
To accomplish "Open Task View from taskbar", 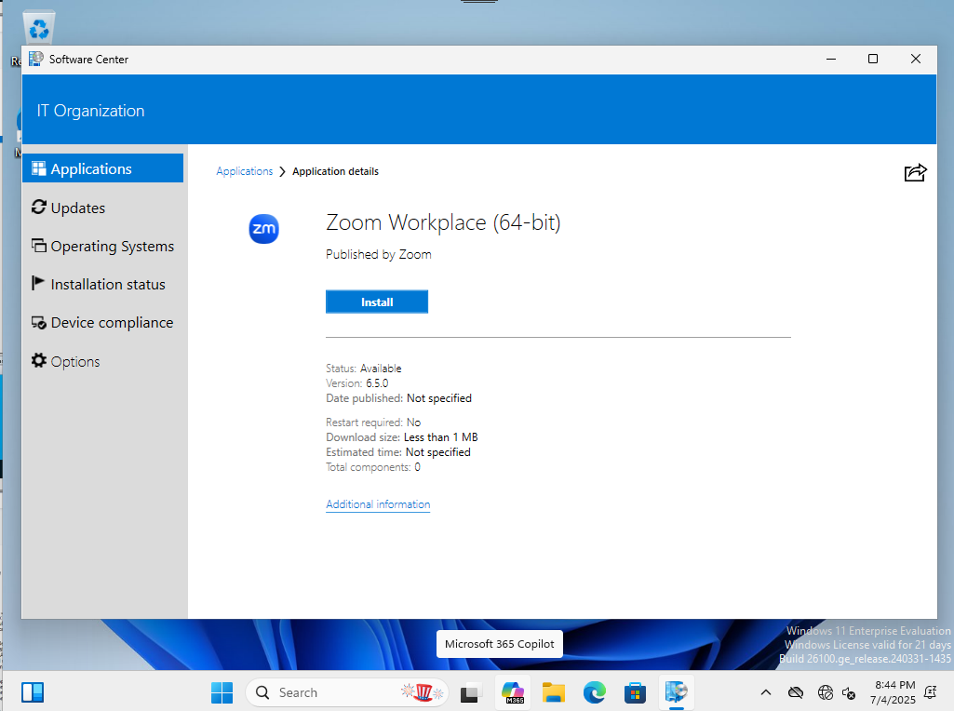I will [470, 692].
